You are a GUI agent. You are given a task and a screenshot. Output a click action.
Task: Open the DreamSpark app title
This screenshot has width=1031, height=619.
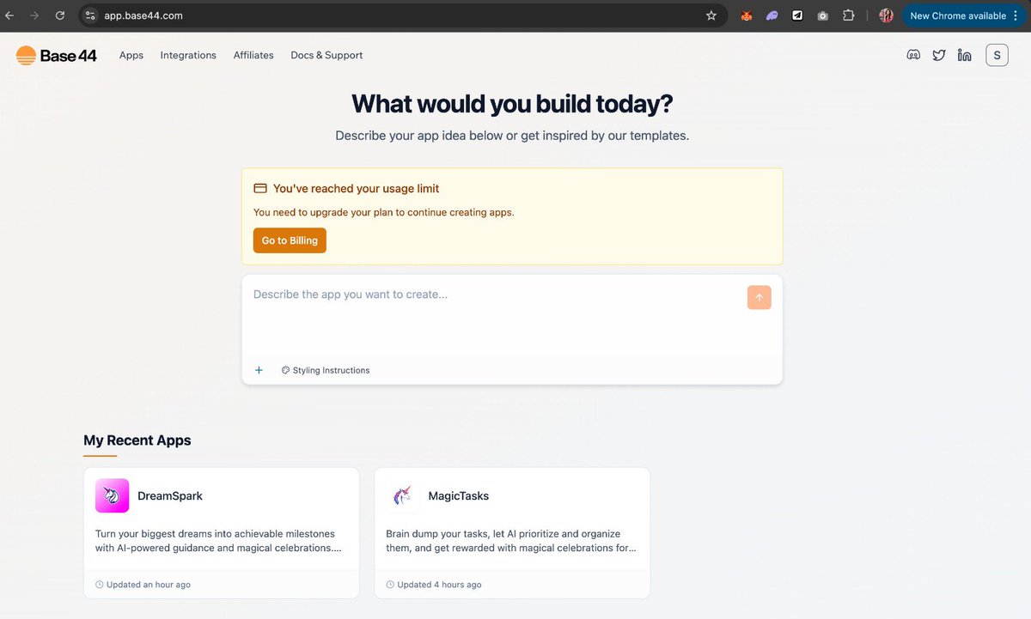[x=170, y=495]
